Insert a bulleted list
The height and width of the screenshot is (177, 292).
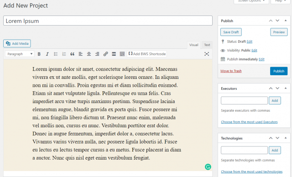tap(56, 54)
